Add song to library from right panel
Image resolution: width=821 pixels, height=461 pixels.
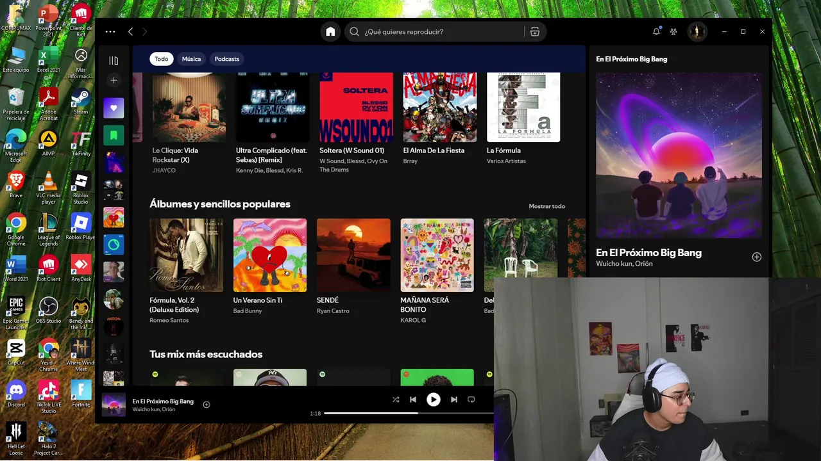tap(757, 257)
